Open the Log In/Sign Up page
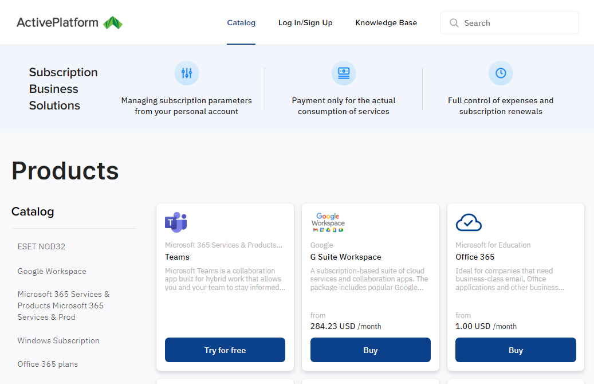The image size is (594, 384). click(305, 23)
